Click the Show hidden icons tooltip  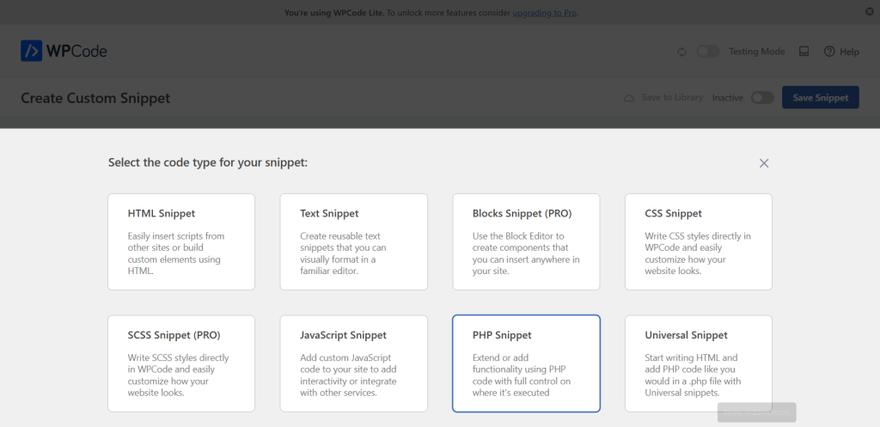click(756, 412)
